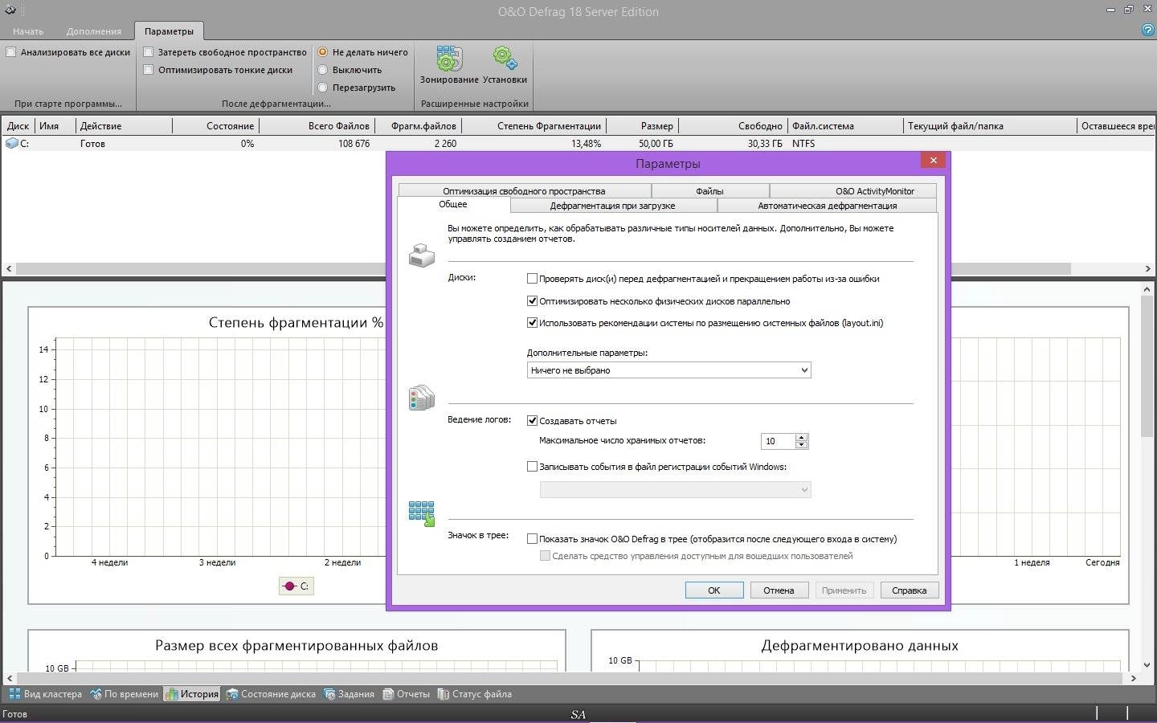Click history pane vertical scrollbar down arrow
Image resolution: width=1157 pixels, height=723 pixels.
pyautogui.click(x=1147, y=664)
